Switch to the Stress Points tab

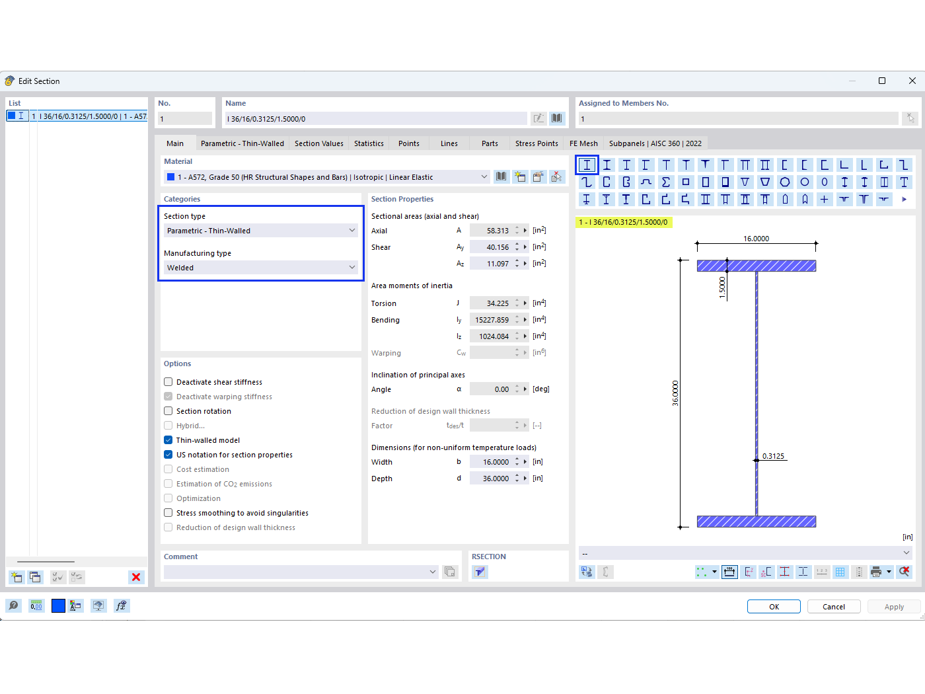[x=536, y=143]
